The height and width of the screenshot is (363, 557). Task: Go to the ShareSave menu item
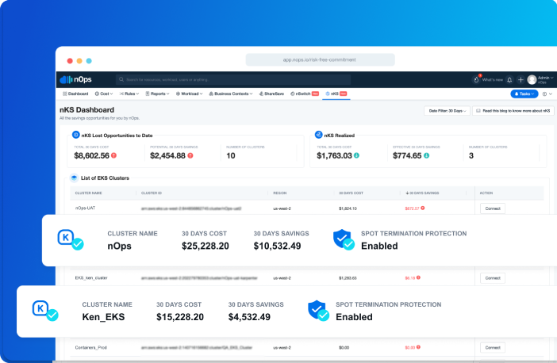(x=271, y=94)
